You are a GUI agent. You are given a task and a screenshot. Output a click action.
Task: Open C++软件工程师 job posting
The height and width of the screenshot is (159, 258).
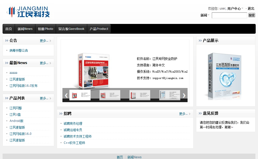pos(74,143)
